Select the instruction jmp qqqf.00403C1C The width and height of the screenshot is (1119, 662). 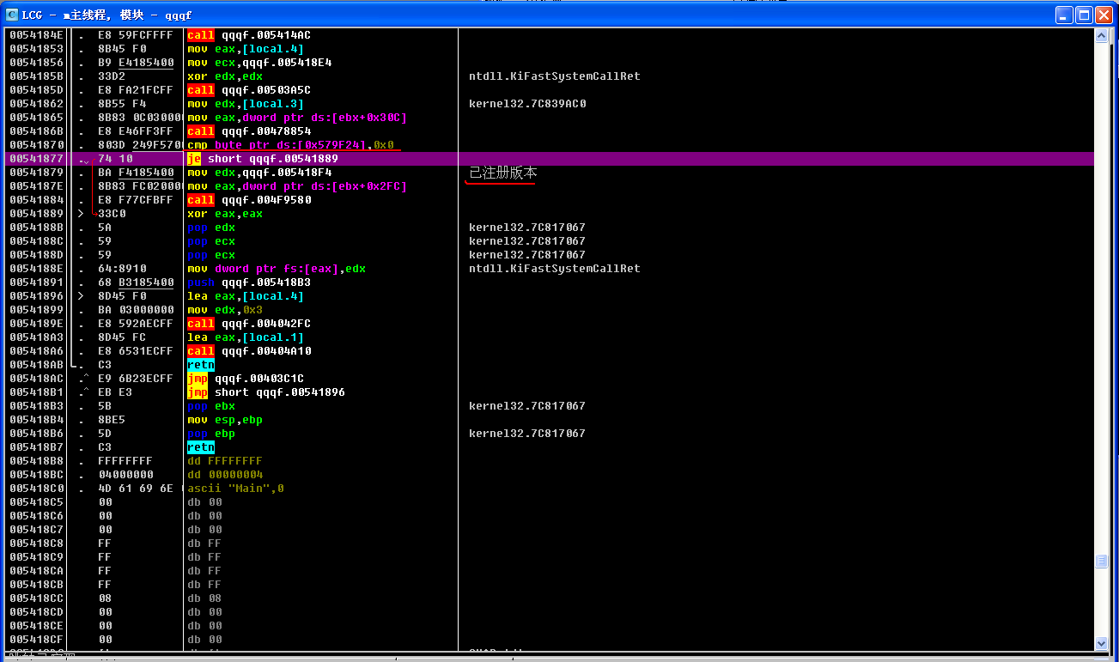tap(246, 379)
